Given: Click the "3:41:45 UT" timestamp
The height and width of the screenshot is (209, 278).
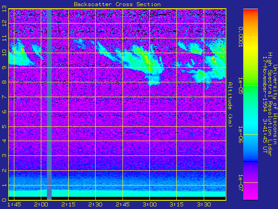Looking at the screenshot, I should (265, 135).
